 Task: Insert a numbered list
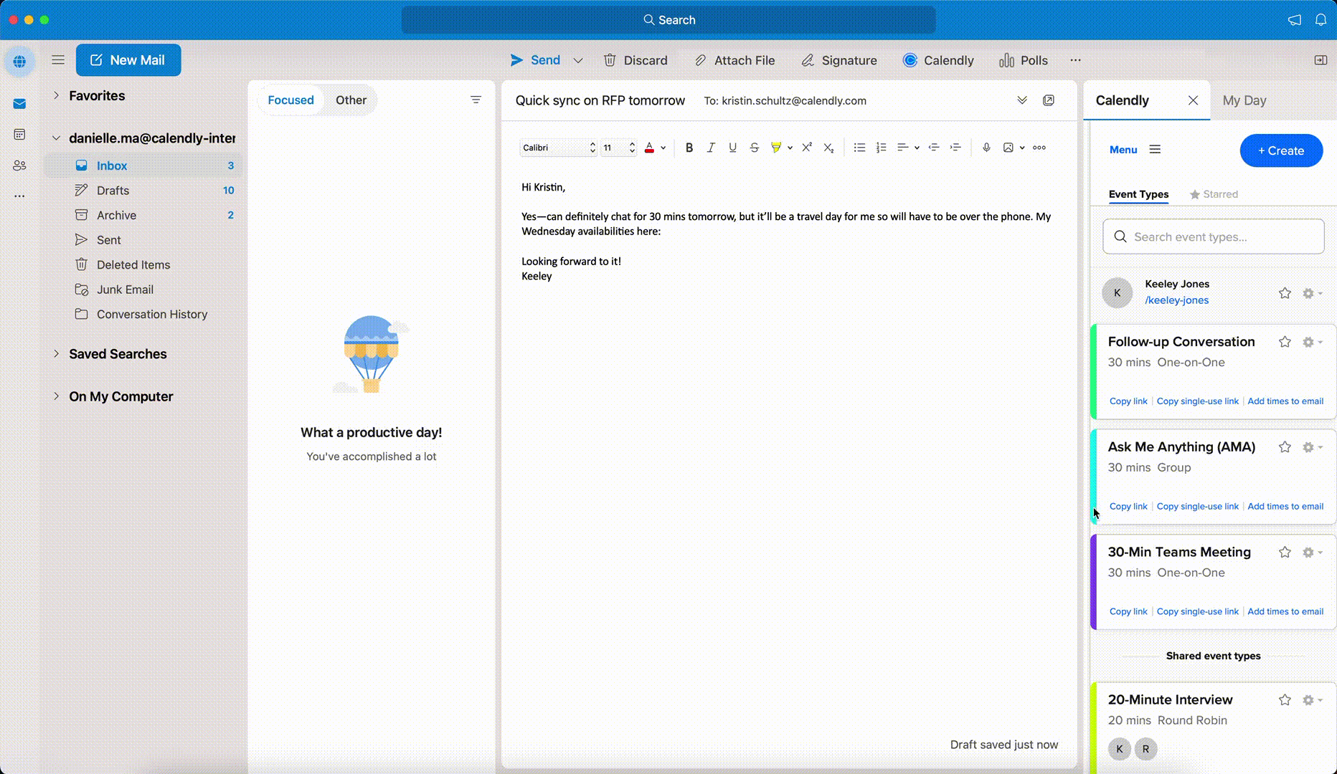pos(881,148)
